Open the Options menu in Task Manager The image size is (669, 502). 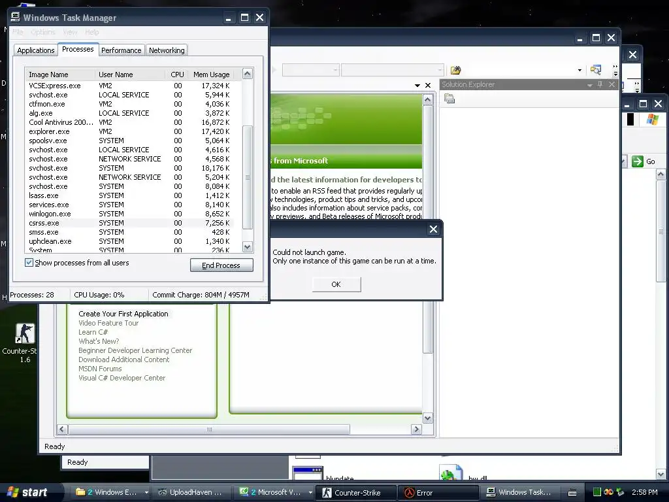[42, 32]
